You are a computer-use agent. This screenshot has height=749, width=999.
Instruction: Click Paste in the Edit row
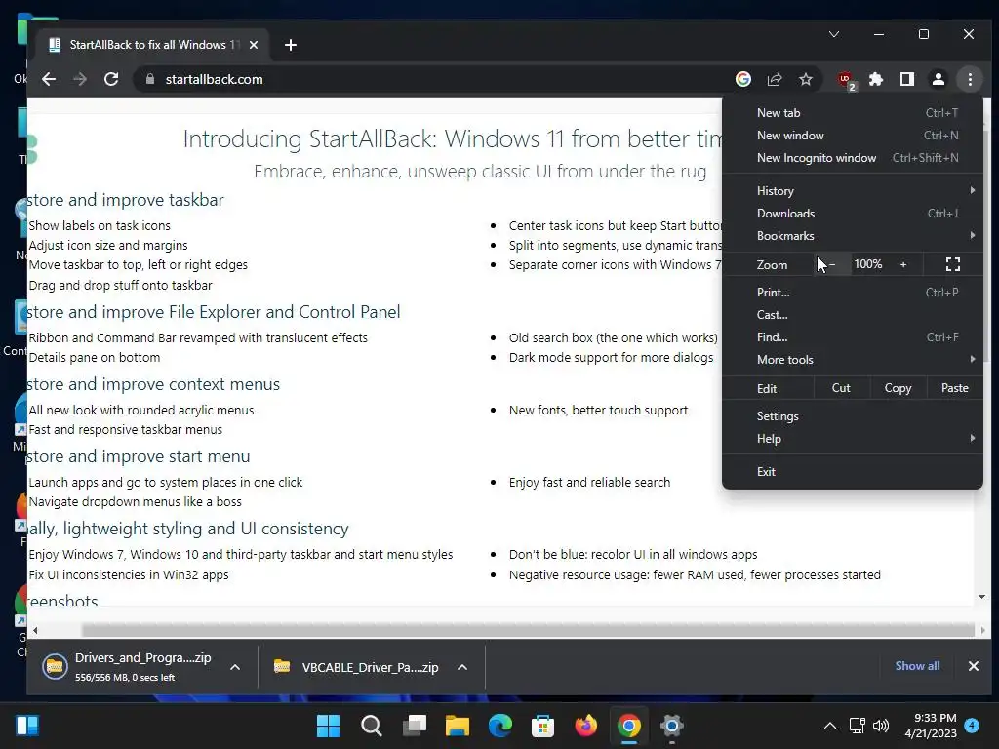[954, 388]
